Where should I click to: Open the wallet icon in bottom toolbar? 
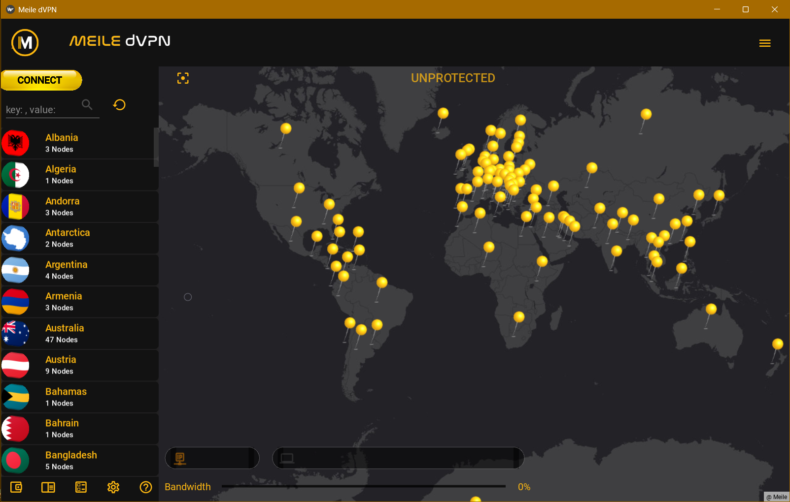click(16, 487)
